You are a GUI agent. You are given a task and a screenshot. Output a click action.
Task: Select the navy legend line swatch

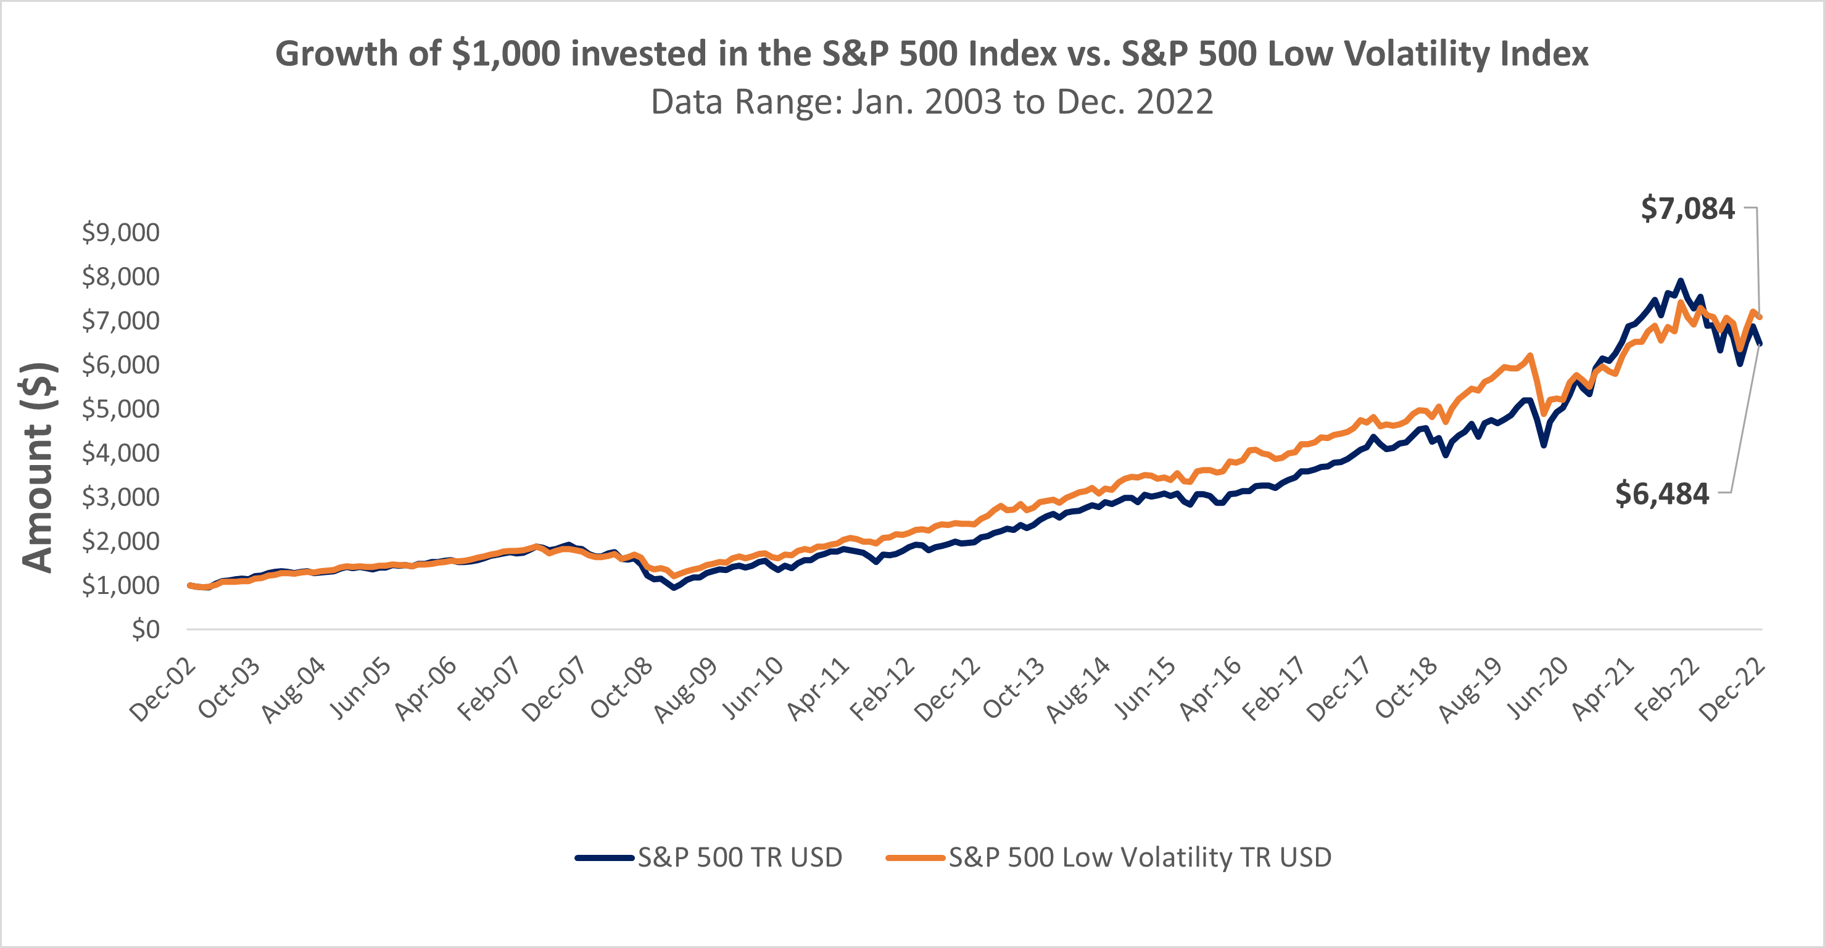coord(603,858)
